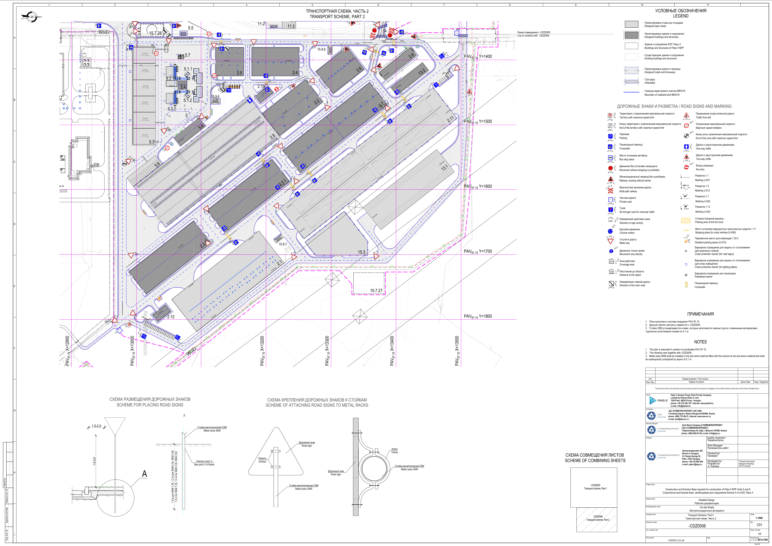This screenshot has height=546, width=772.
Task: Select the Direction of the main road icon
Action: pos(611,284)
